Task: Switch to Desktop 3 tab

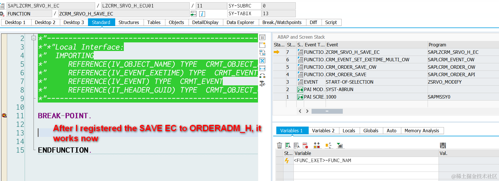Action: coord(74,22)
